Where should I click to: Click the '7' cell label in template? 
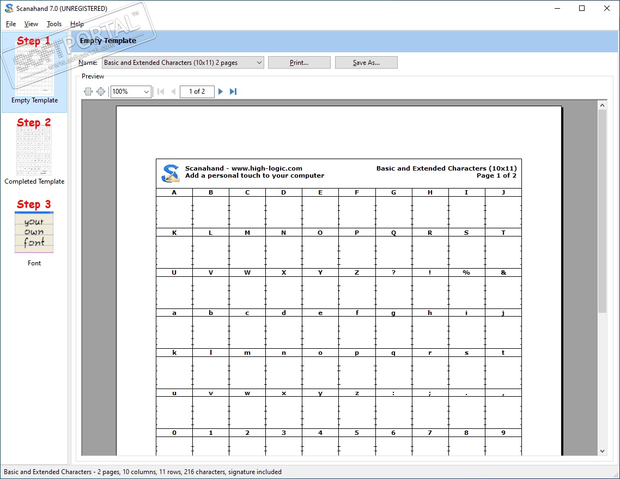pos(430,433)
